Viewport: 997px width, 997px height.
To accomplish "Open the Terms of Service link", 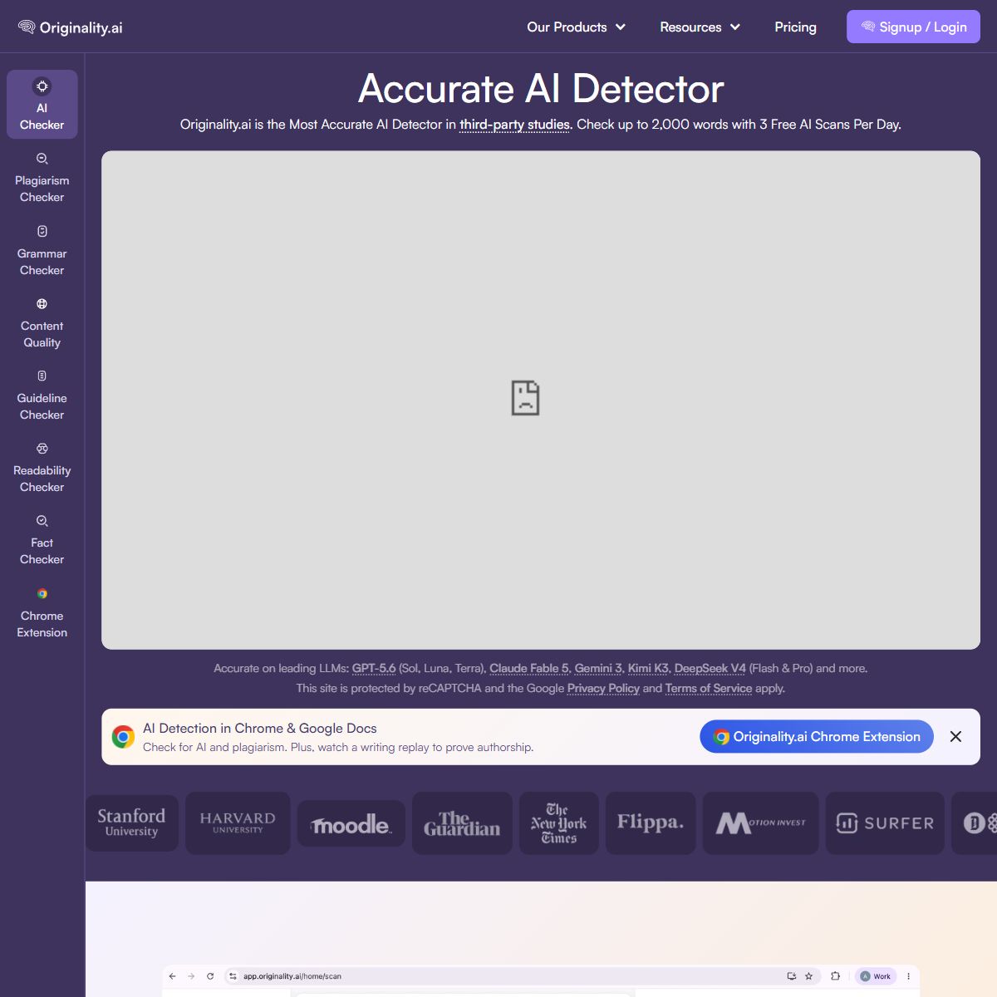I will click(x=709, y=688).
